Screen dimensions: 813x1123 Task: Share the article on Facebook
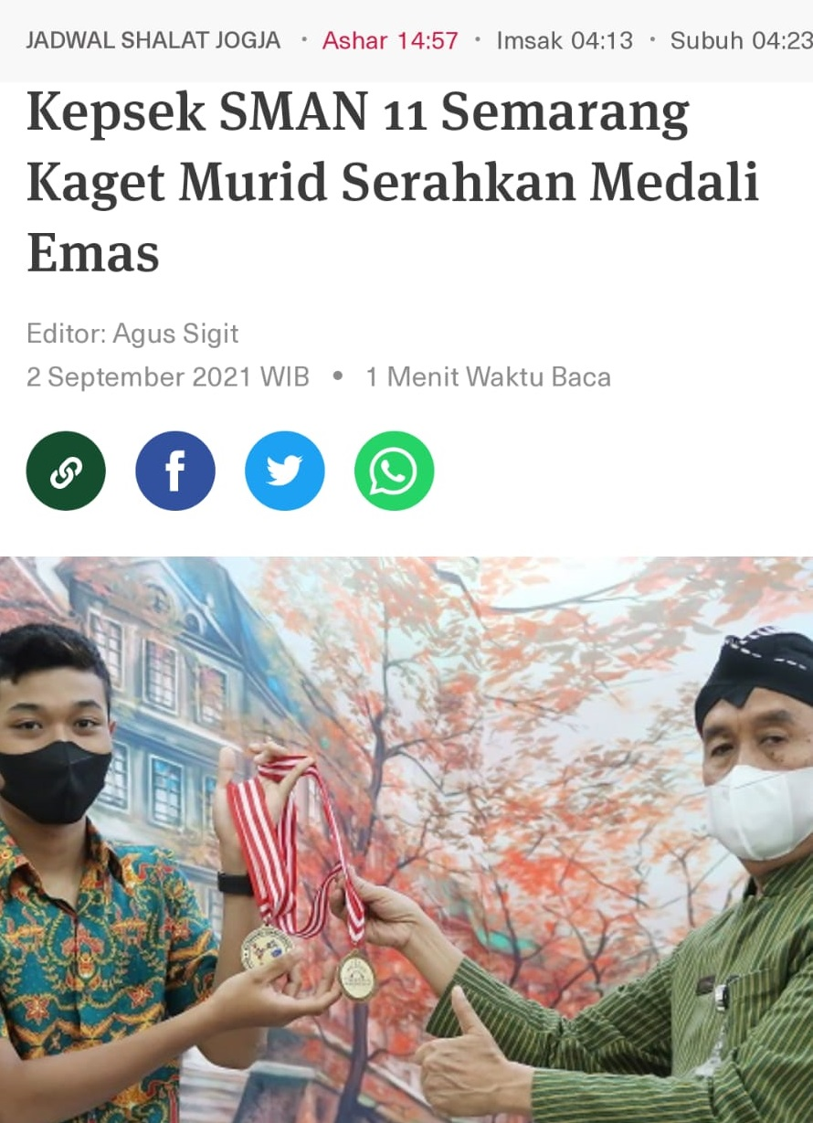point(175,471)
